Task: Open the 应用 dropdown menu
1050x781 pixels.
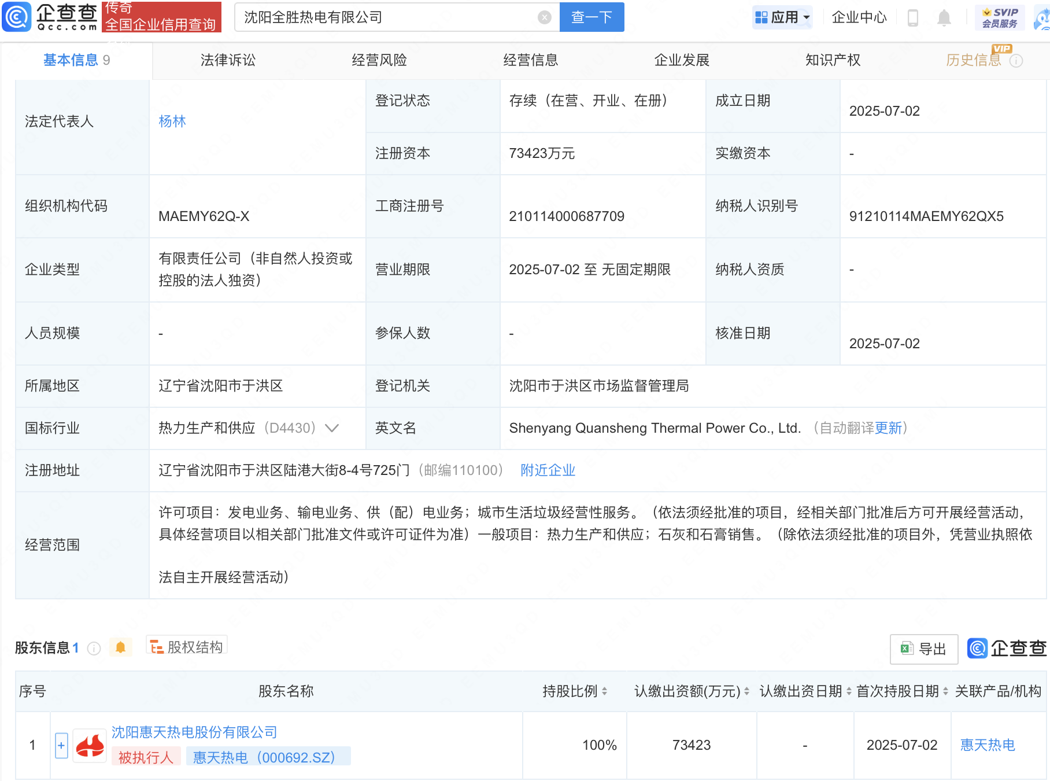Action: [x=783, y=17]
